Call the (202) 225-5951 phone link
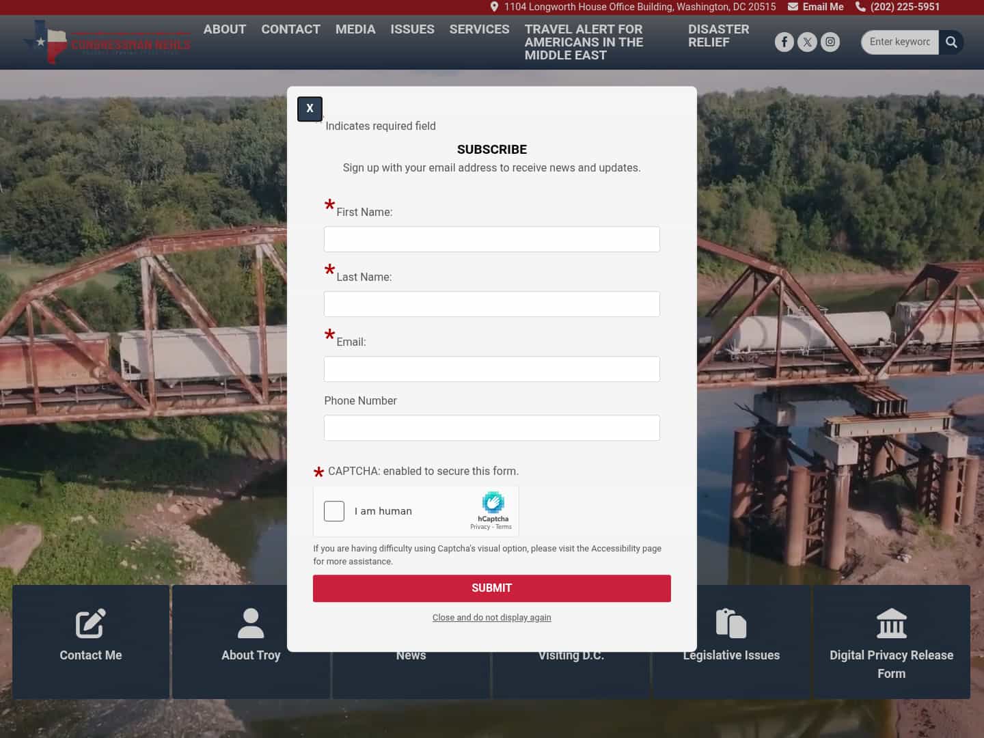Image resolution: width=984 pixels, height=738 pixels. point(905,7)
